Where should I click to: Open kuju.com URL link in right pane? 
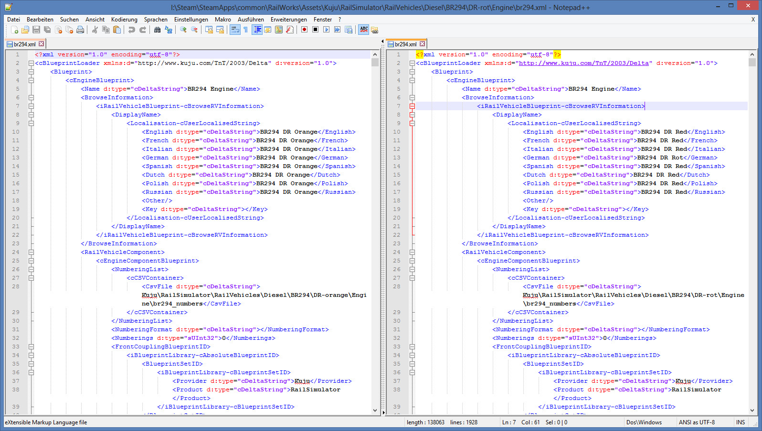click(583, 63)
